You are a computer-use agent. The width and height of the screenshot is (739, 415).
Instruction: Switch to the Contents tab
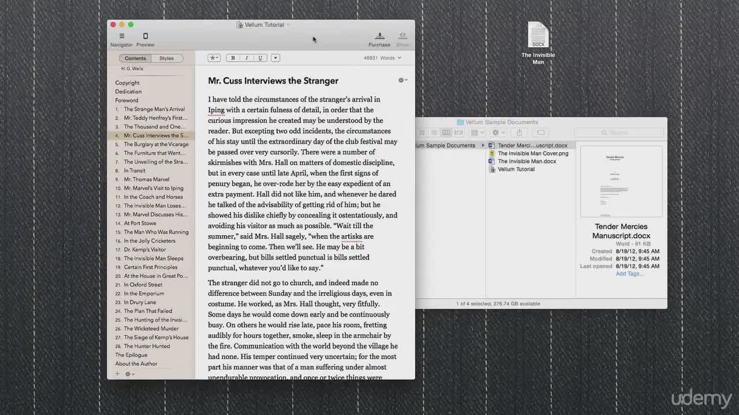[x=135, y=58]
